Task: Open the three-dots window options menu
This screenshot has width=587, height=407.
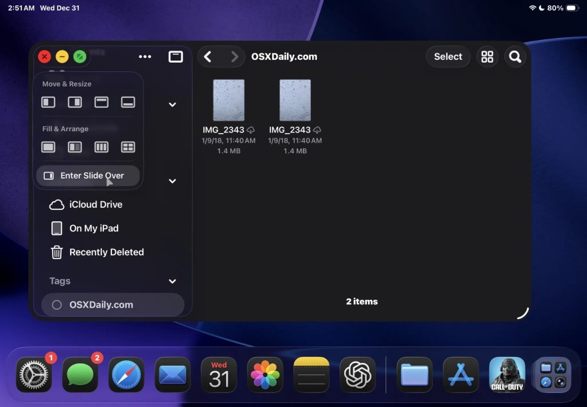Action: 145,57
